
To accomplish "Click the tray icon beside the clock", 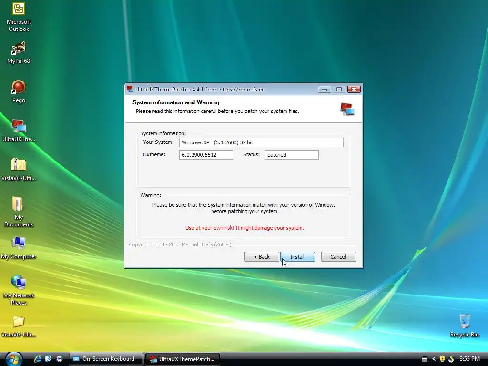I will [x=451, y=359].
